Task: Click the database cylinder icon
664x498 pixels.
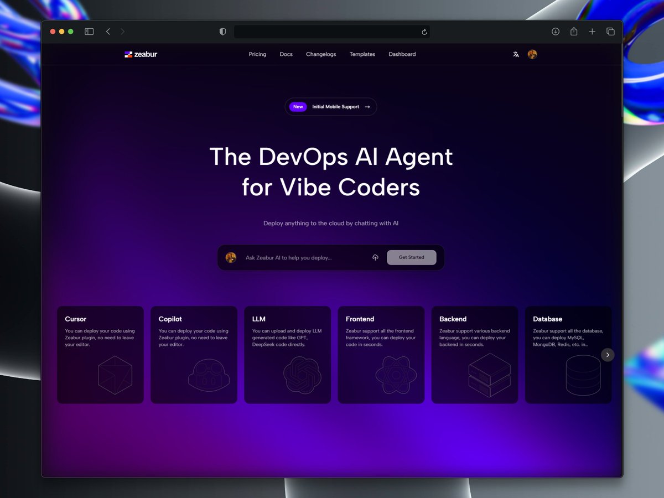Action: 583,375
